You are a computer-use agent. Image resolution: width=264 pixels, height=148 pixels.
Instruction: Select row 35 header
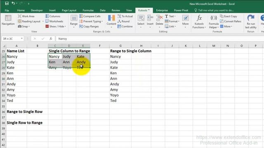[3, 106]
